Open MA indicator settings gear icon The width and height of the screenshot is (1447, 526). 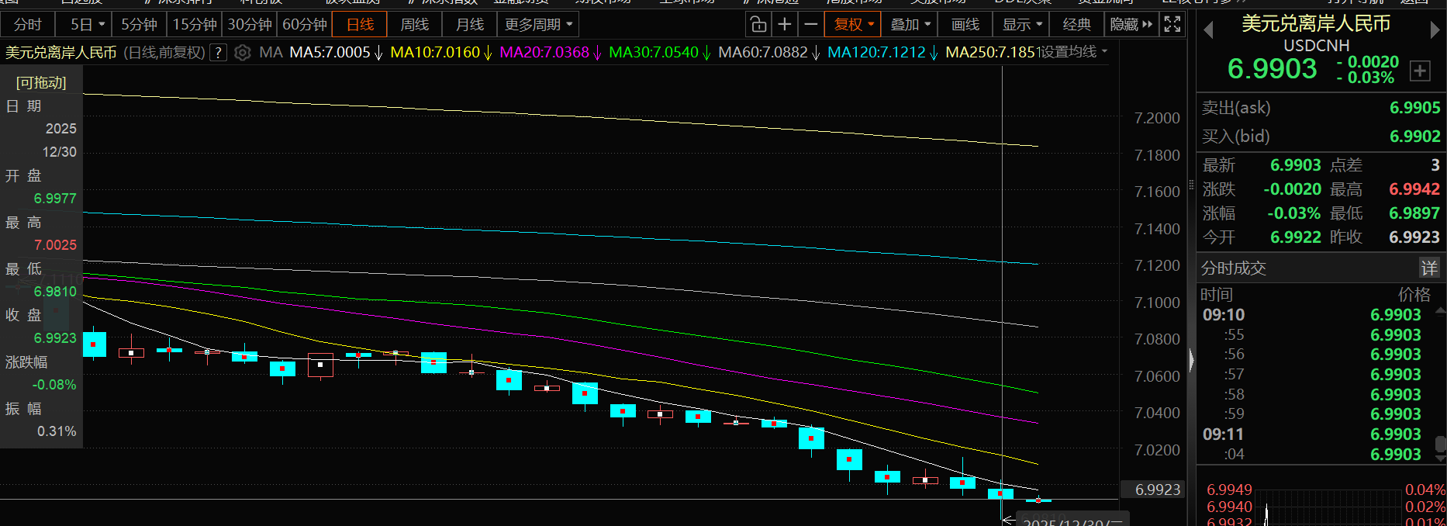[x=243, y=53]
